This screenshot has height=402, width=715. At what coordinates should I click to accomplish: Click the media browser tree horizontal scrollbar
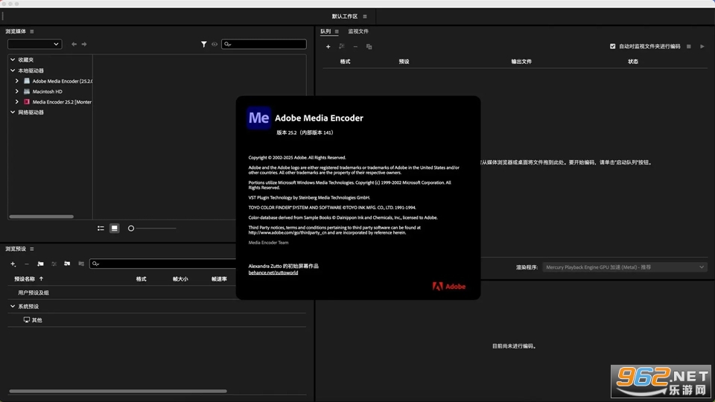41,217
